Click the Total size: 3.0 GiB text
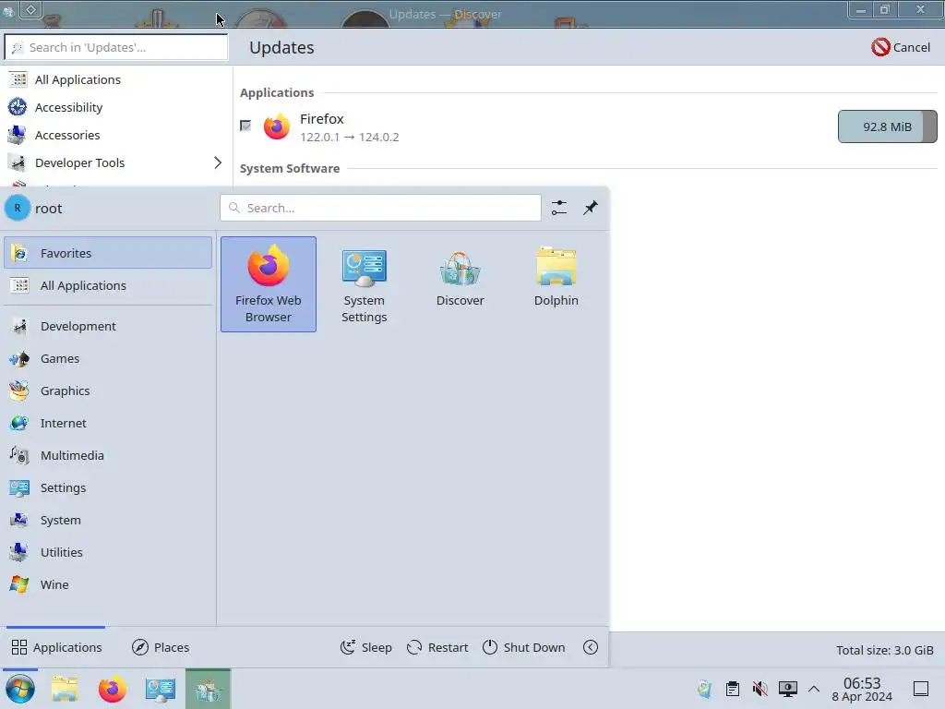 (x=884, y=651)
